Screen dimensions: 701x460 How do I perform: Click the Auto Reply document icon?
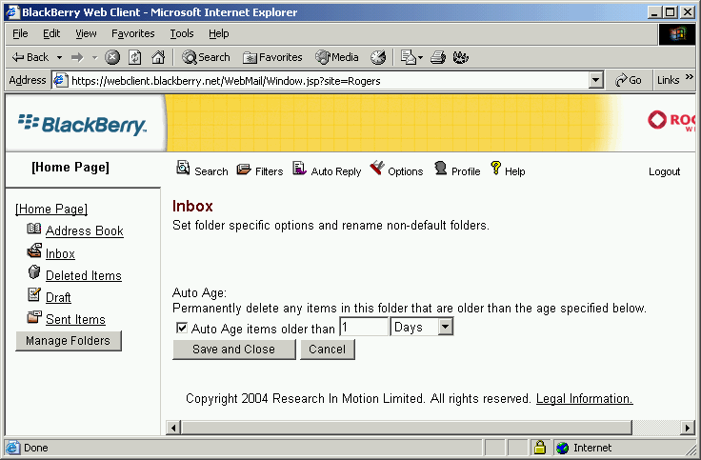(x=299, y=168)
